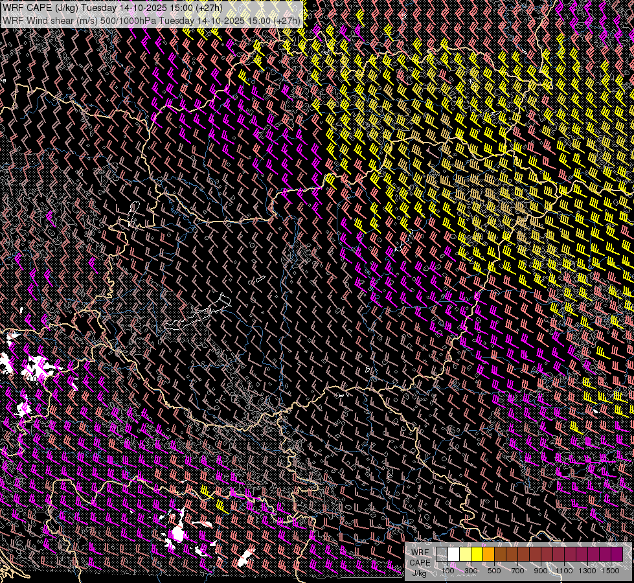Screen dimensions: 634x583
Task: Click the legend value 1300
Action: tap(587, 571)
